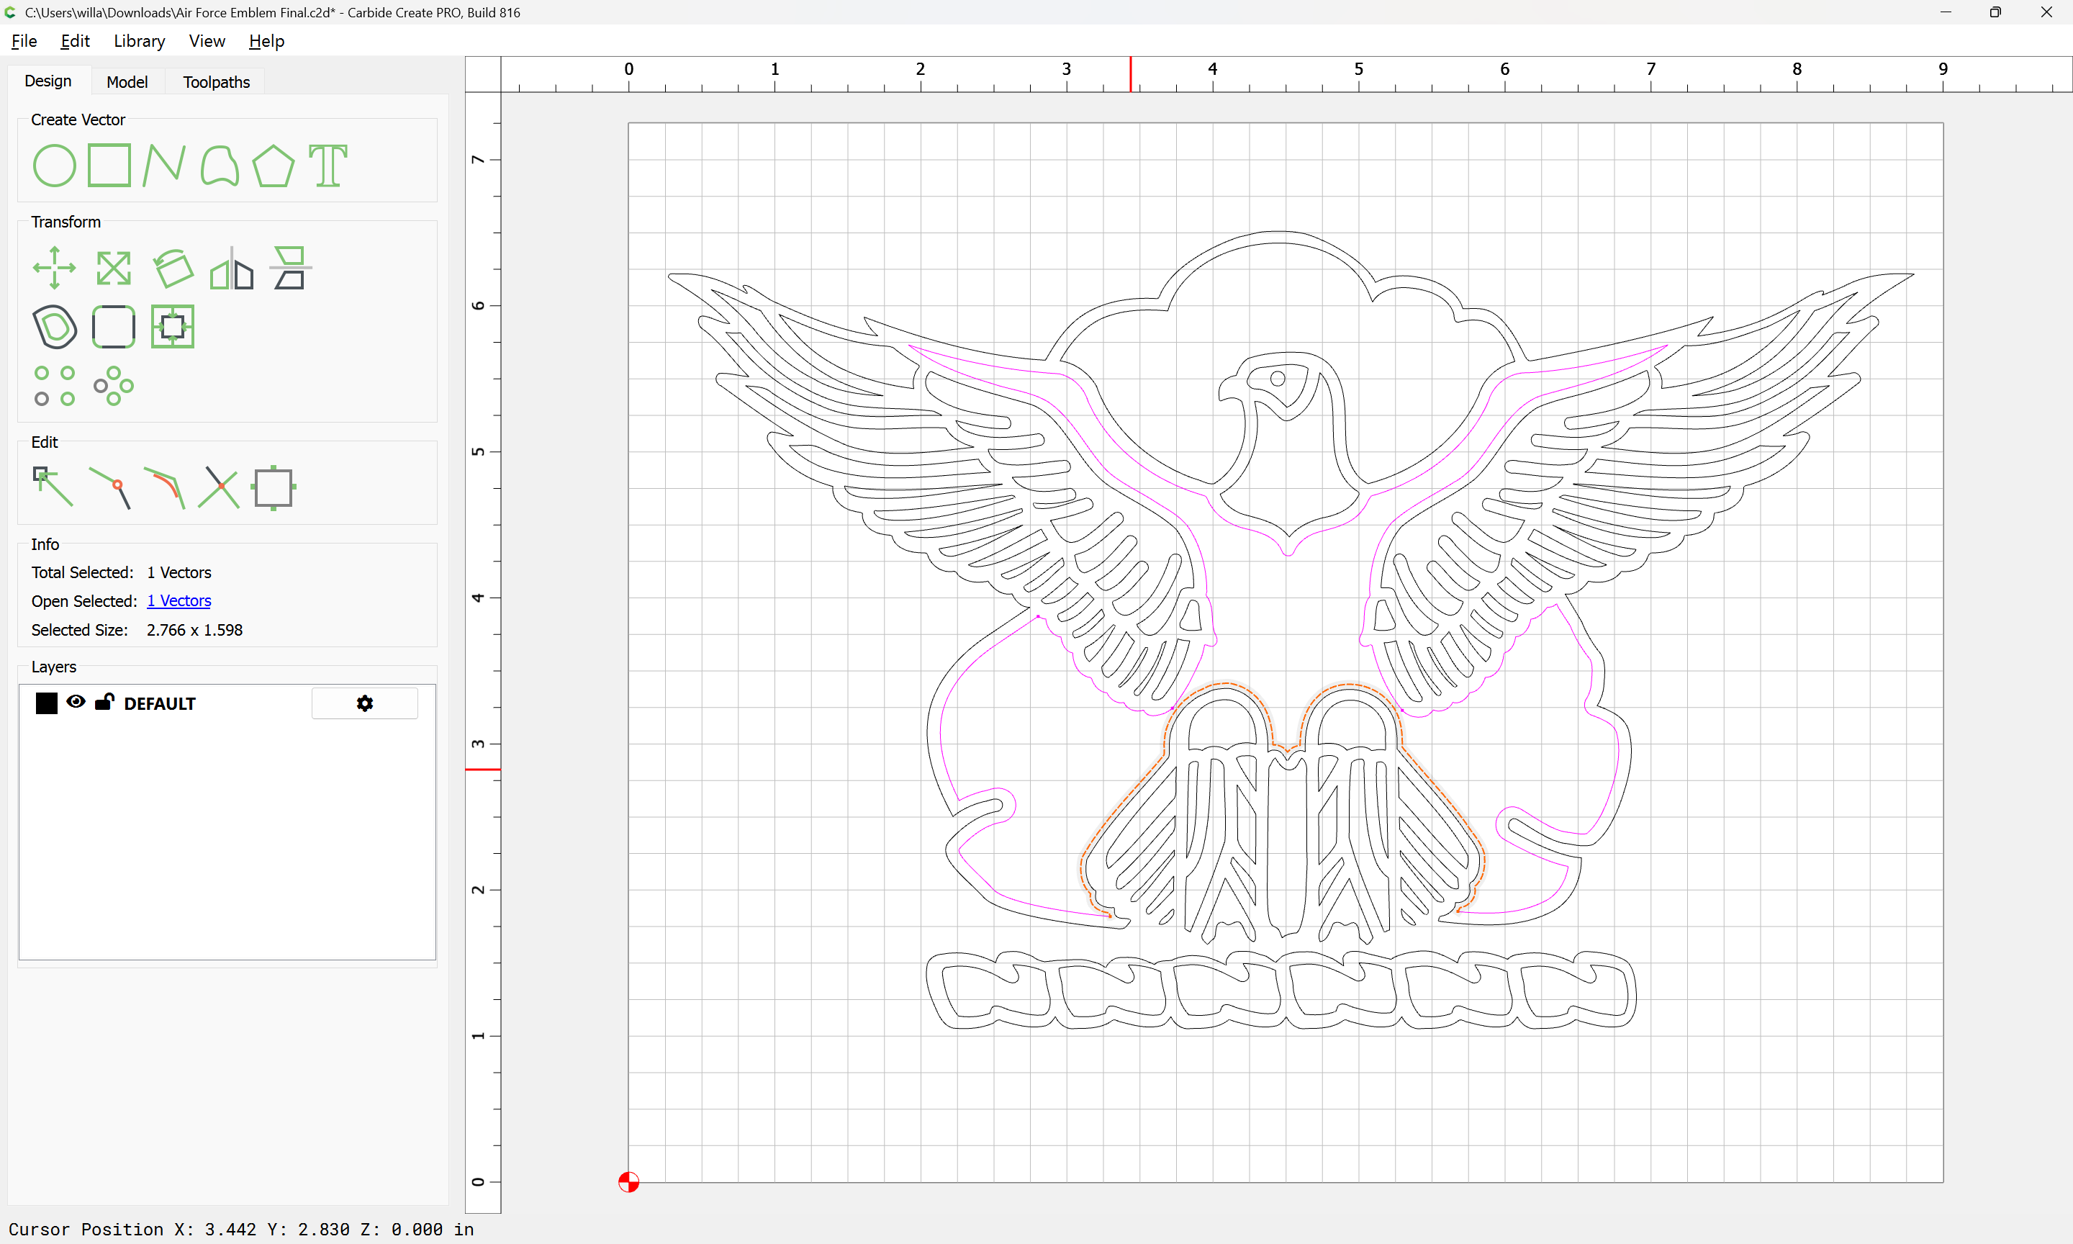Image resolution: width=2073 pixels, height=1244 pixels.
Task: Select the Curve vector tool
Action: 220,165
